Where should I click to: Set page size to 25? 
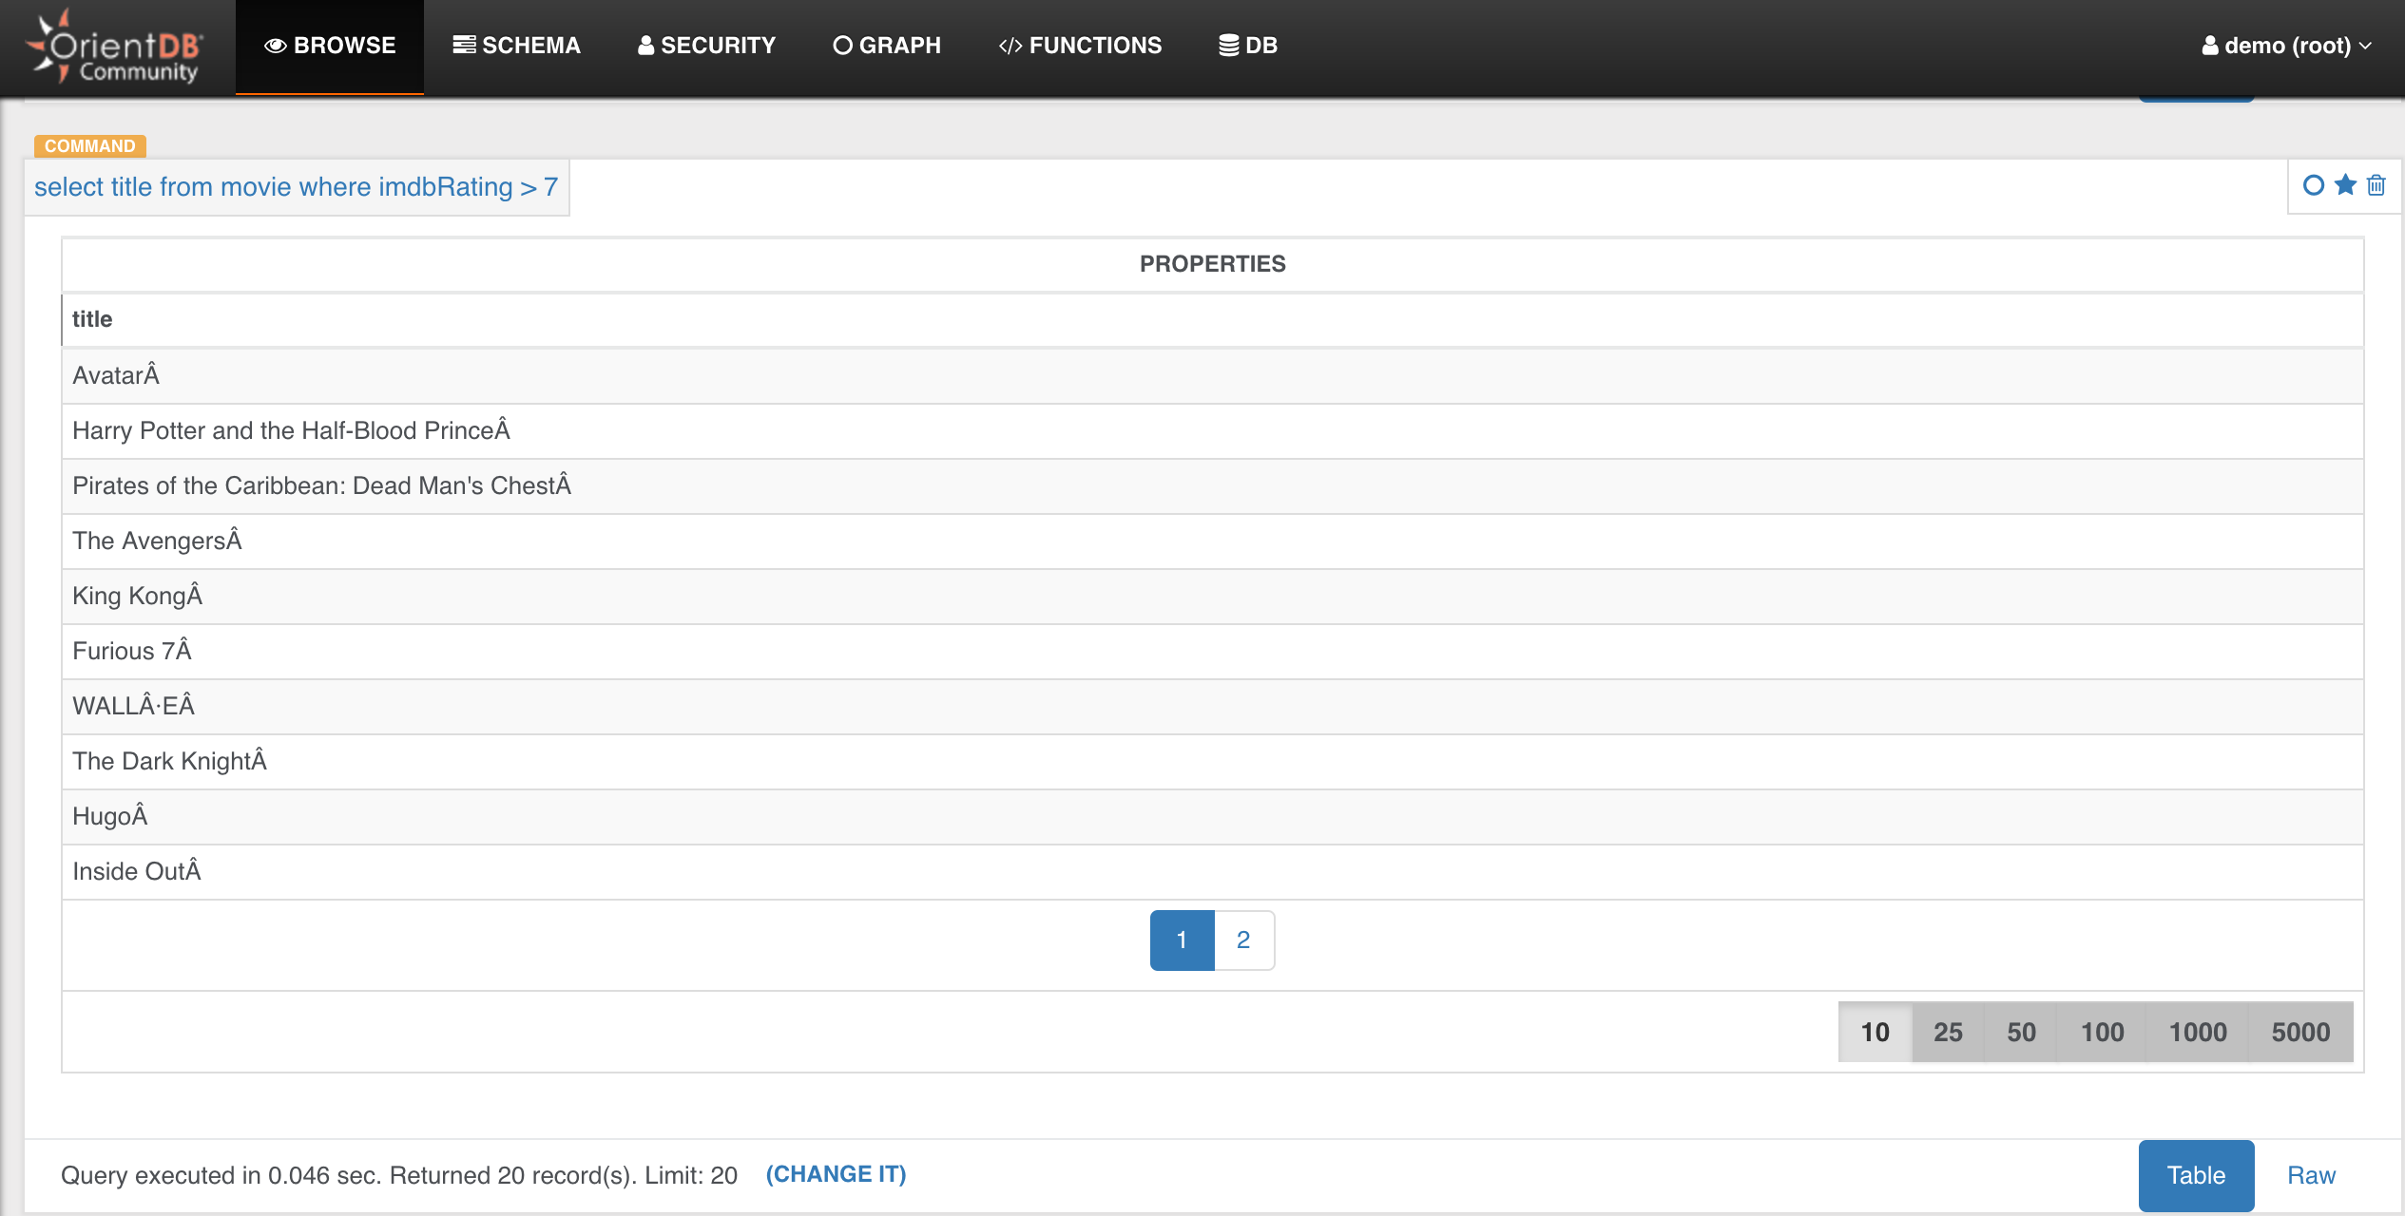pyautogui.click(x=1948, y=1032)
